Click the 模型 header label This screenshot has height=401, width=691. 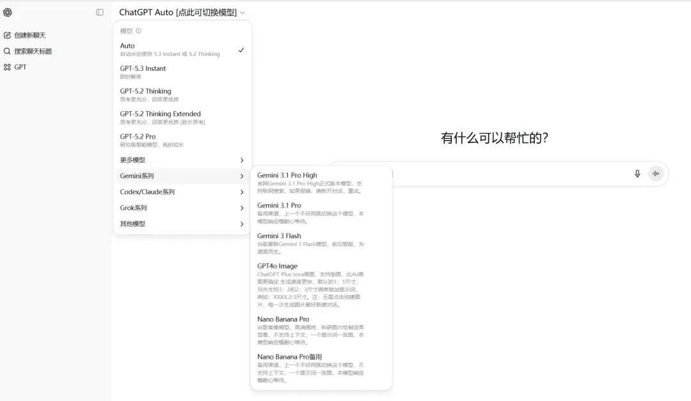point(126,31)
